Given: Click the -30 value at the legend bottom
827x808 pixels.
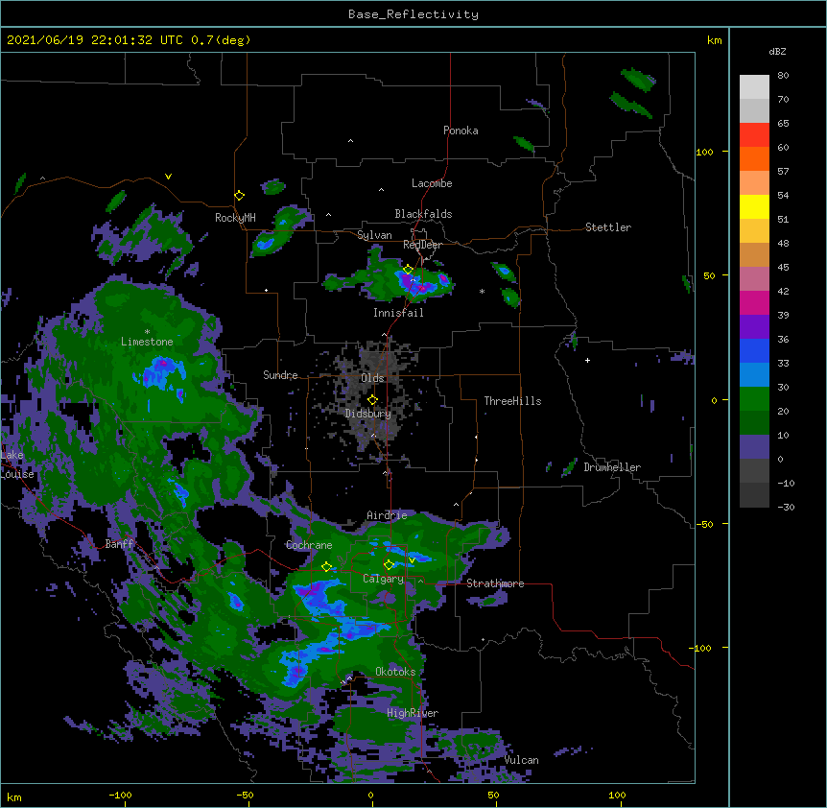Looking at the screenshot, I should (x=786, y=507).
